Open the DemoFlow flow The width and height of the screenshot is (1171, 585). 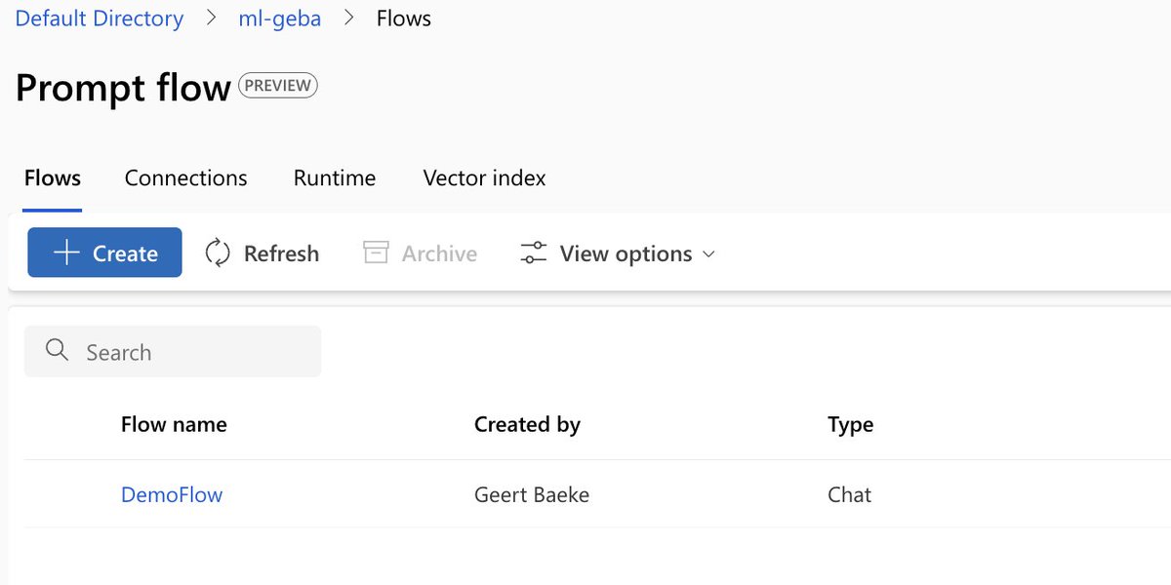[x=172, y=494]
